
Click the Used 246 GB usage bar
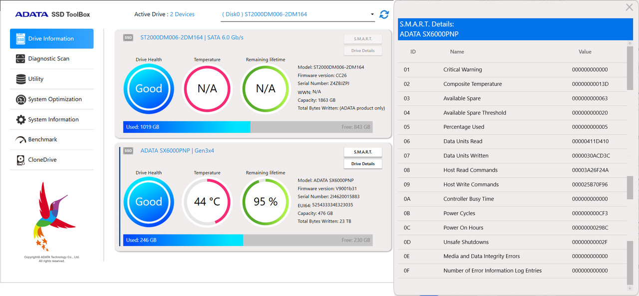click(248, 240)
